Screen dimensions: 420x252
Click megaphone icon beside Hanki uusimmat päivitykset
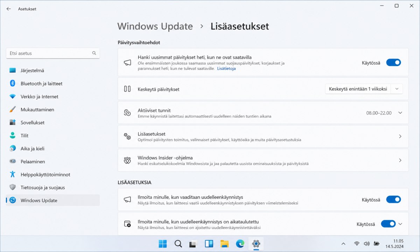pos(127,63)
